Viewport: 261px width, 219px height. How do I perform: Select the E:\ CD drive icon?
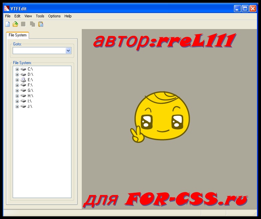click(x=23, y=80)
